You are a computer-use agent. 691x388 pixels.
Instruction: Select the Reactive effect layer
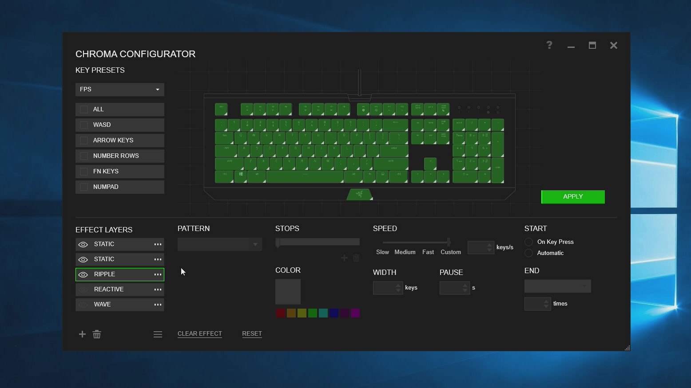tap(109, 290)
